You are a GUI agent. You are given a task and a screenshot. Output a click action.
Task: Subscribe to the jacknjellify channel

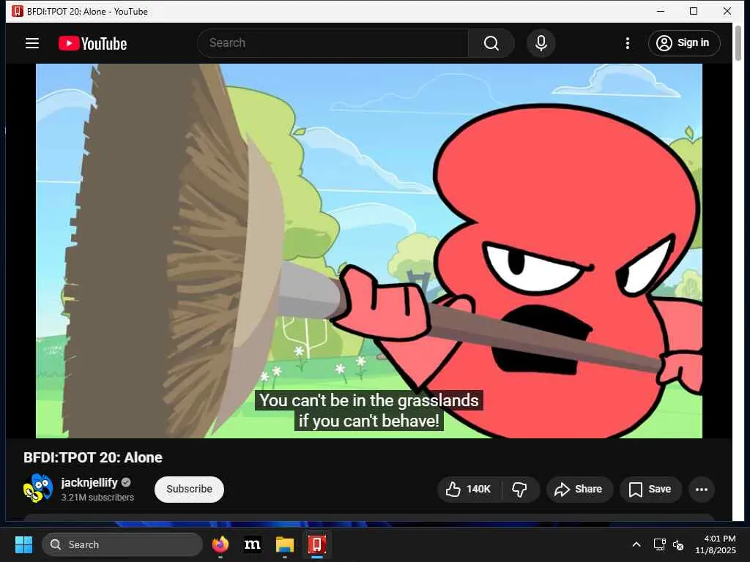(x=189, y=489)
